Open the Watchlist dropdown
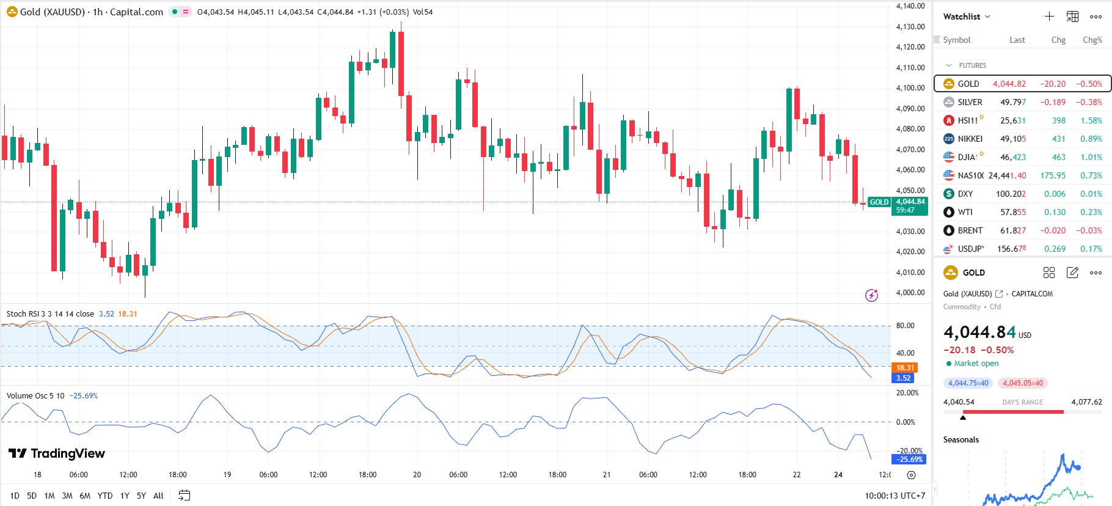1112x506 pixels. click(x=967, y=16)
